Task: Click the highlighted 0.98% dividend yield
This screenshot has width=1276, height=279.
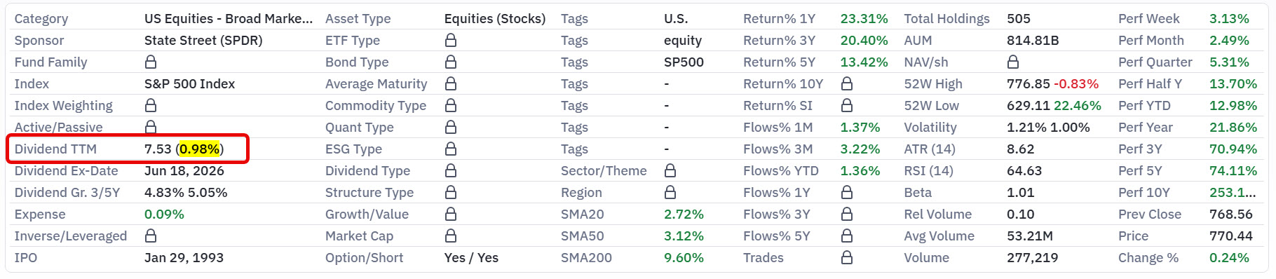Action: 200,149
